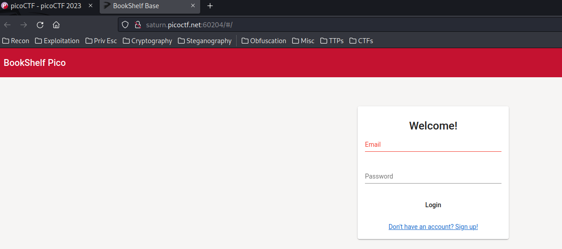The height and width of the screenshot is (249, 562).
Task: Click the picoCTF tab favicon
Action: pyautogui.click(x=5, y=6)
